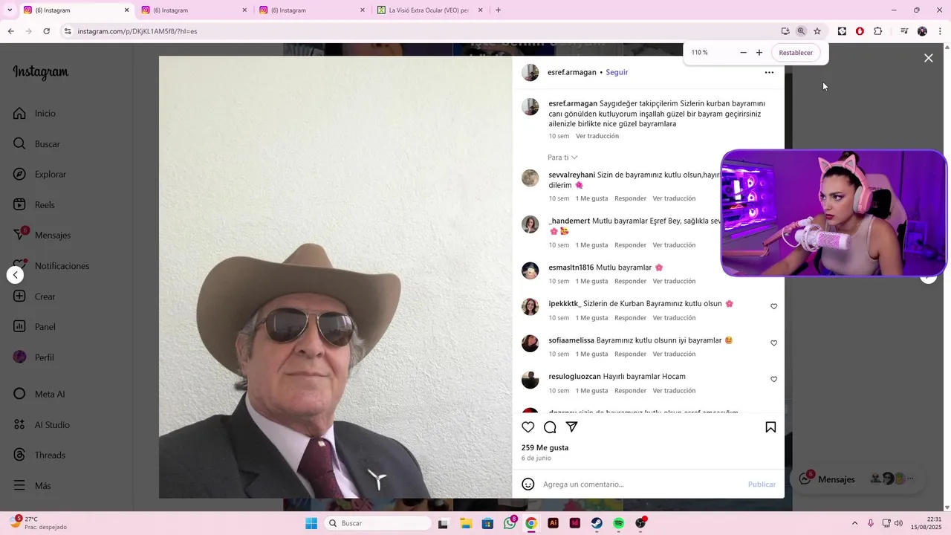Open the emoji picker in the comment box
Viewport: 951px width, 535px height.
pyautogui.click(x=528, y=484)
